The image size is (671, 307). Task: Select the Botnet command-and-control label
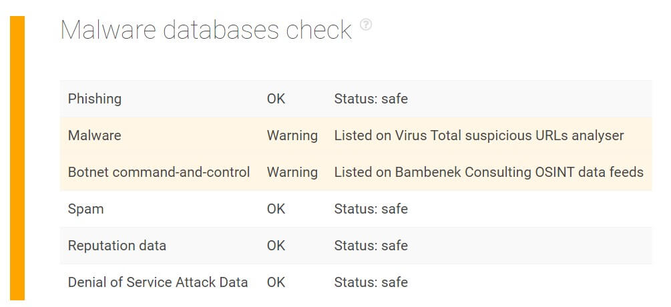(159, 172)
